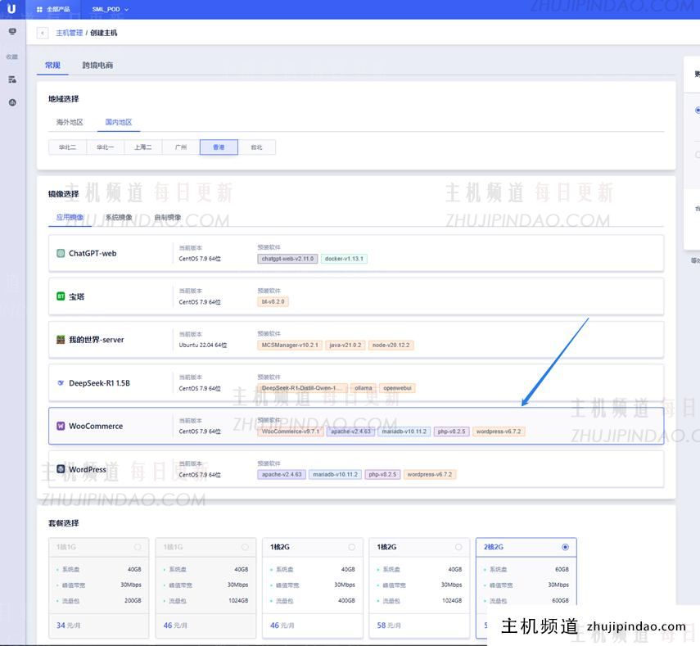Click the chatgpt-web-v2.11.0 software tag
The image size is (700, 646).
point(287,259)
